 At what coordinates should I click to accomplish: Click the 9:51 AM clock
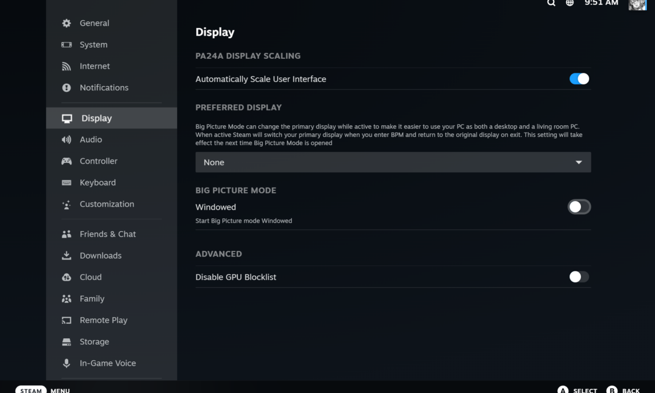pyautogui.click(x=601, y=3)
